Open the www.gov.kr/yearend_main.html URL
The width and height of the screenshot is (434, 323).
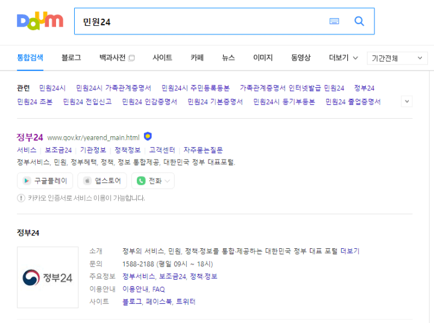click(x=93, y=137)
